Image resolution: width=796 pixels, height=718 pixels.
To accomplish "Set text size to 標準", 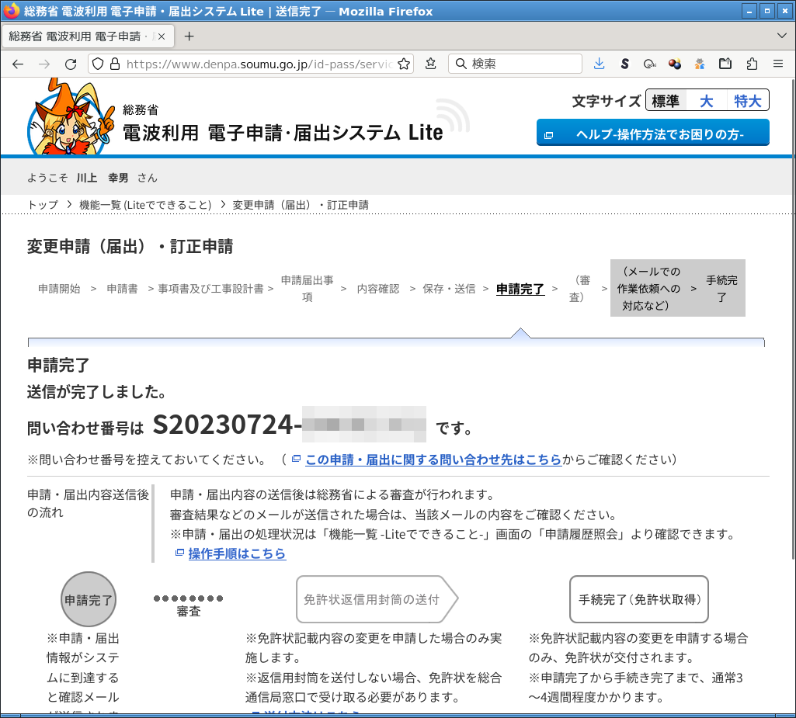I will coord(666,101).
